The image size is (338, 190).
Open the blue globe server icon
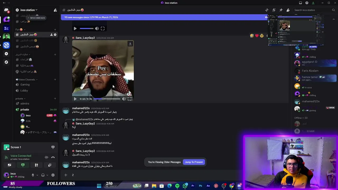[x=6, y=45]
